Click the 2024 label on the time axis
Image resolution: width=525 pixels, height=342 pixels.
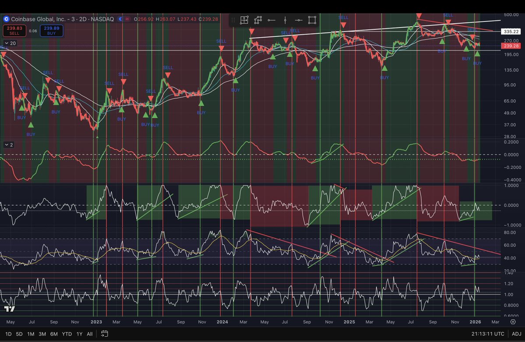(222, 322)
